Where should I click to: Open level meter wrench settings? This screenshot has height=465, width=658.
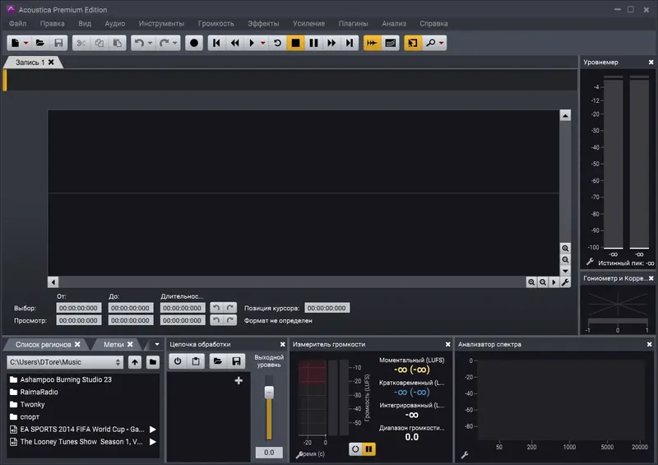(590, 262)
